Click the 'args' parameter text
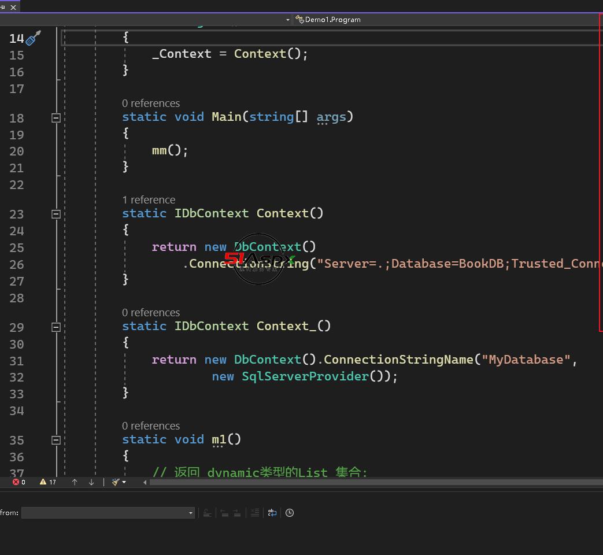This screenshot has height=555, width=603. point(331,117)
